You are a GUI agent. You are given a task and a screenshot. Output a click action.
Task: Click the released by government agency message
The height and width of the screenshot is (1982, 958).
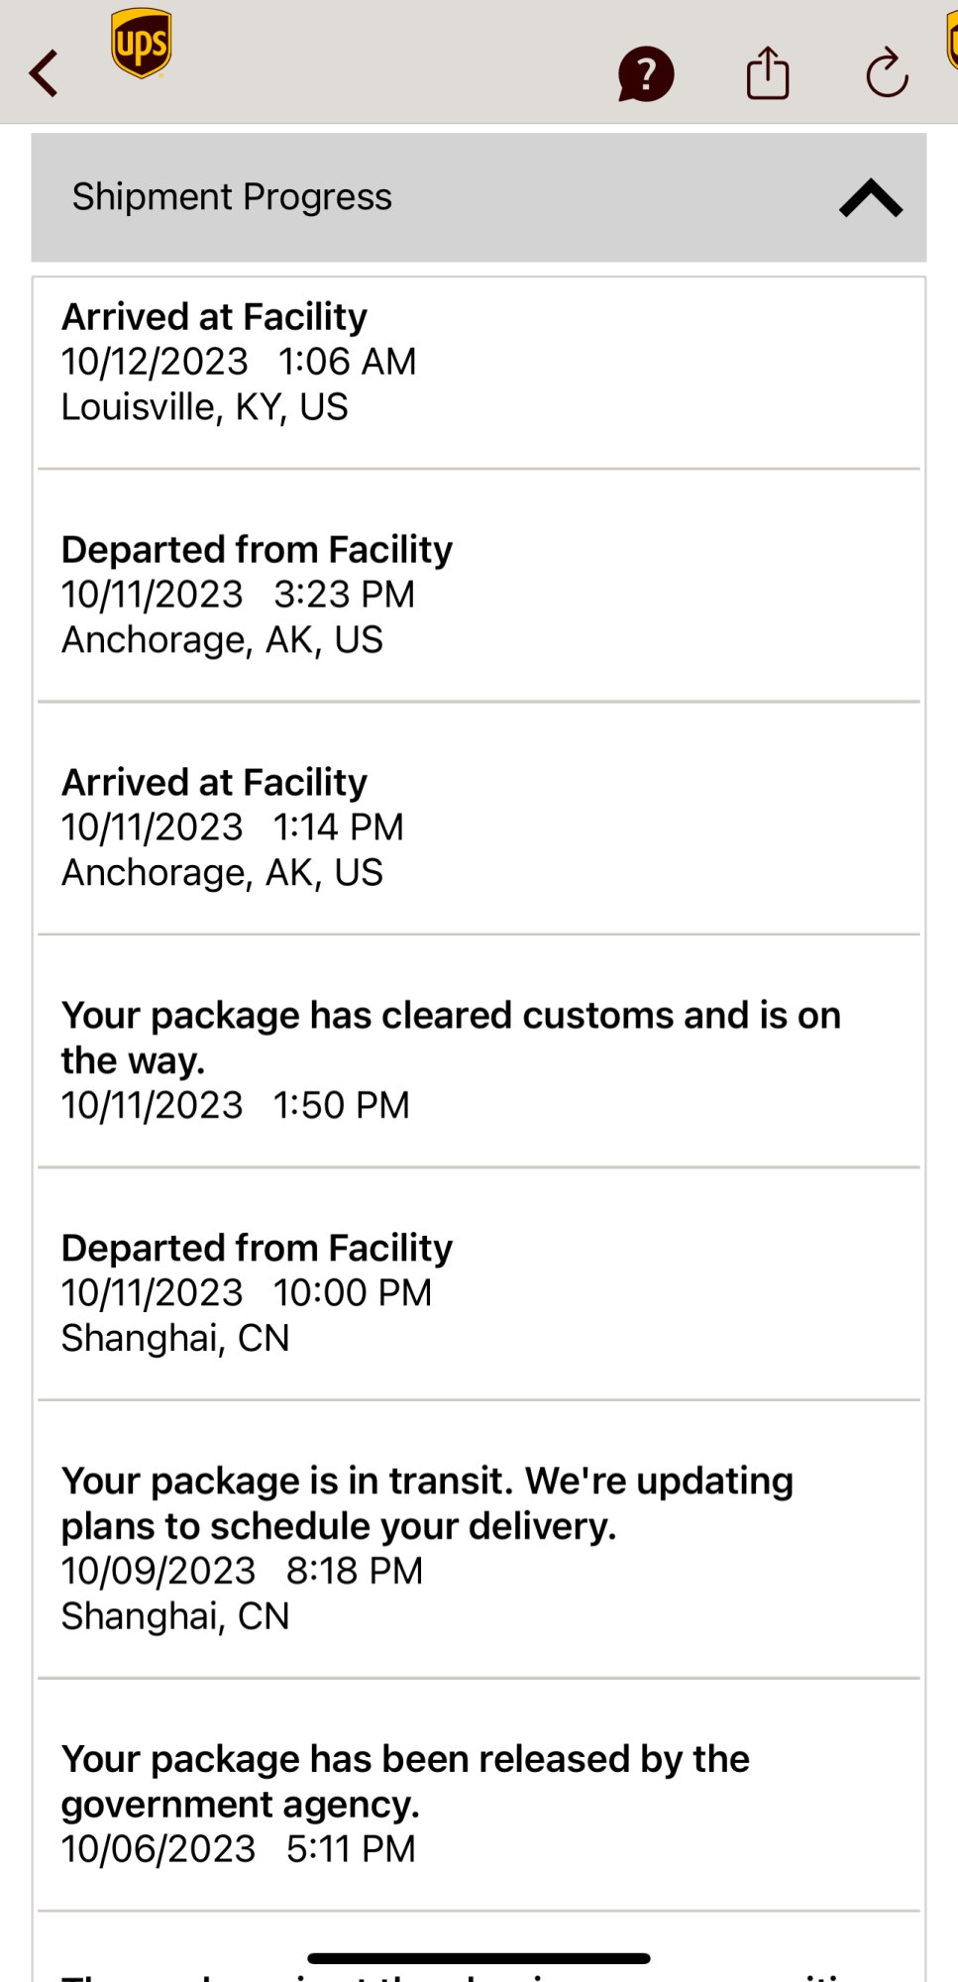405,1782
